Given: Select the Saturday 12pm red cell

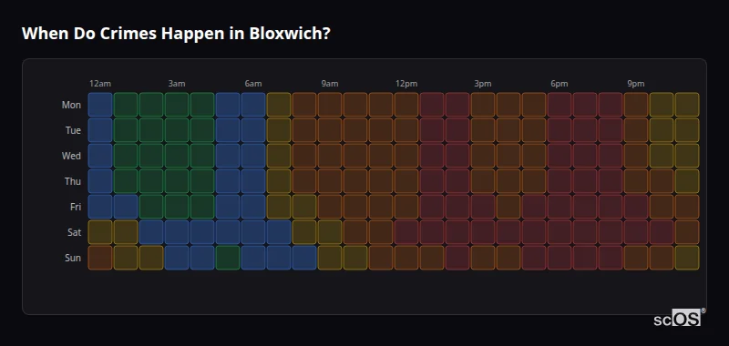Looking at the screenshot, I should pyautogui.click(x=406, y=232).
